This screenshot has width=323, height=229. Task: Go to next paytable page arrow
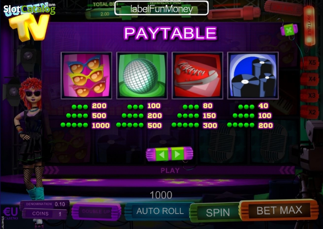pos(177,154)
